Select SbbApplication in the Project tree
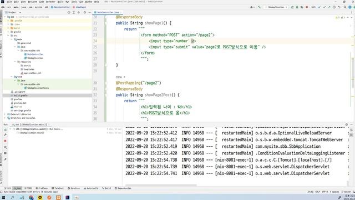The image size is (355, 200). coord(33,58)
